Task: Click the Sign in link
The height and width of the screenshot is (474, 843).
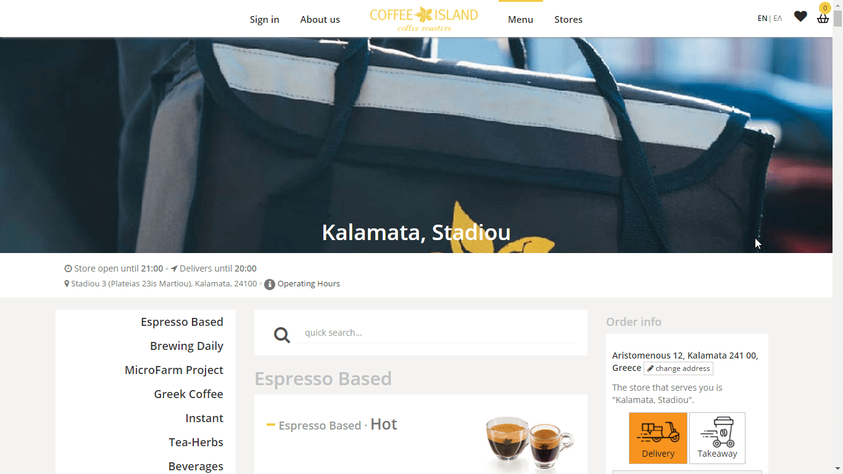Action: [x=264, y=20]
